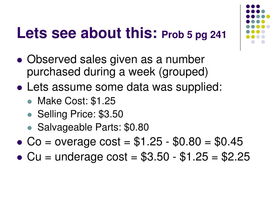276x207 pixels.
Task: Click the teal bullet beside 'Salvageable Parts'
Action: (30, 128)
